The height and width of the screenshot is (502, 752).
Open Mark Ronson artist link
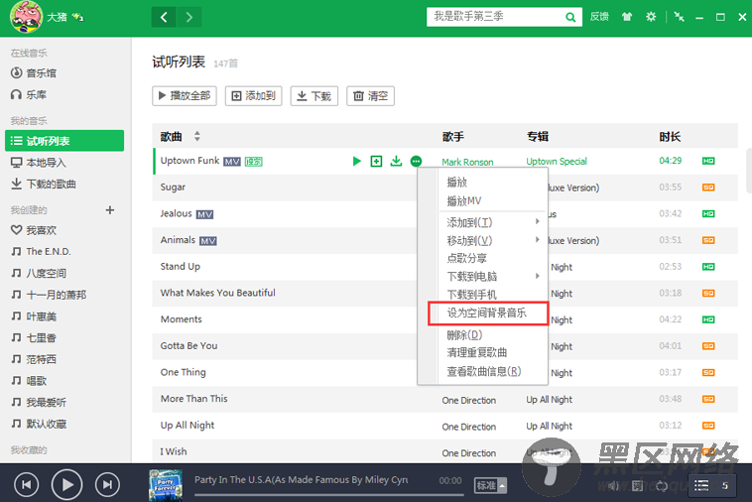click(x=467, y=162)
